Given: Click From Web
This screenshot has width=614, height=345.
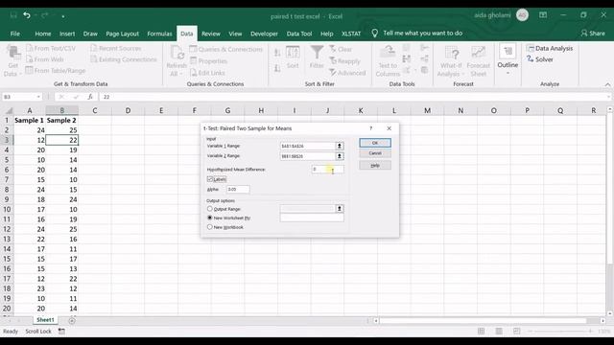Looking at the screenshot, I should 45,59.
